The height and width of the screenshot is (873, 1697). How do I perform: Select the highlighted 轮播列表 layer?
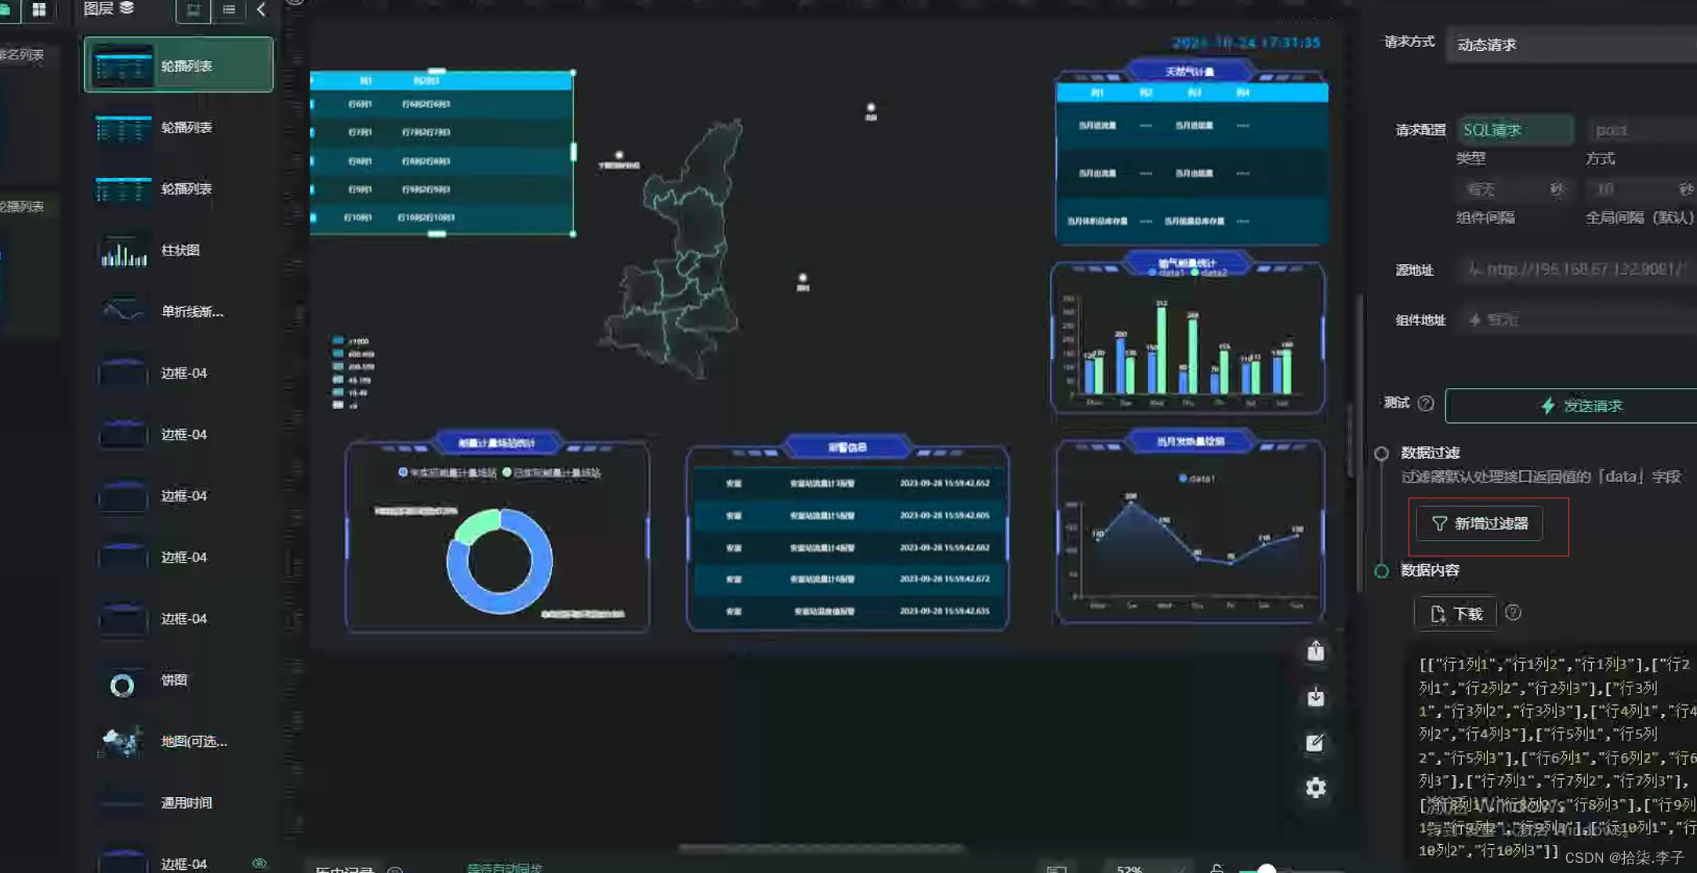179,65
